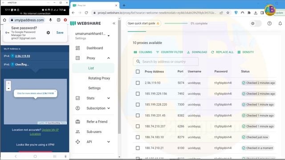The height and width of the screenshot is (160, 285).
Task: Open the COUNTRY FILTER
Action: pos(169,52)
